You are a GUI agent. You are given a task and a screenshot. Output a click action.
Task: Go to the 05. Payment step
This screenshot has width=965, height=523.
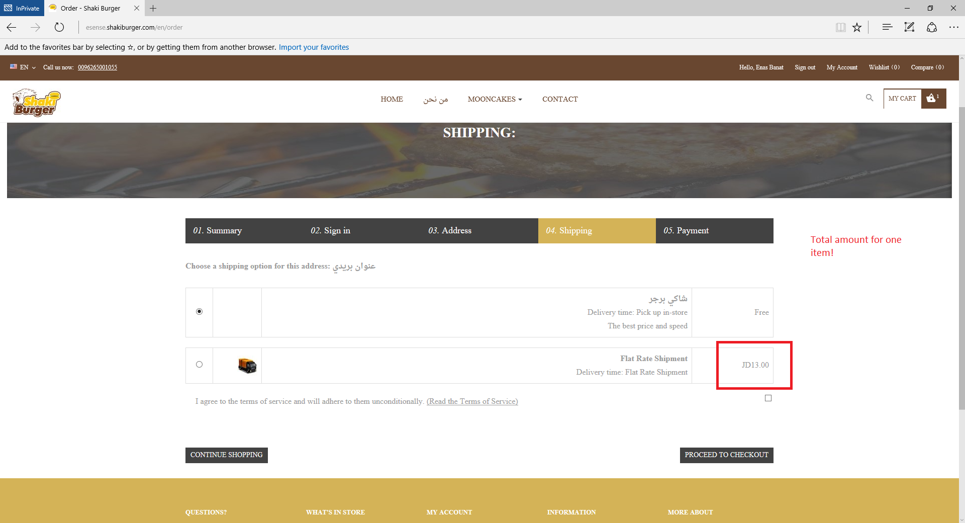715,231
